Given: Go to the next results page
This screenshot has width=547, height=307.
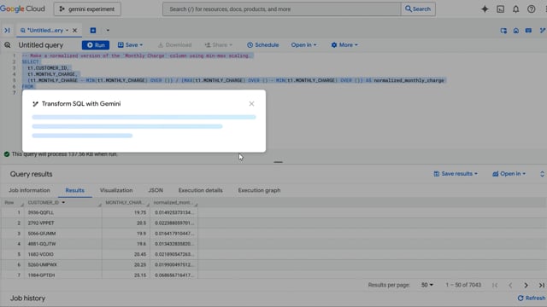Looking at the screenshot, I should point(526,285).
